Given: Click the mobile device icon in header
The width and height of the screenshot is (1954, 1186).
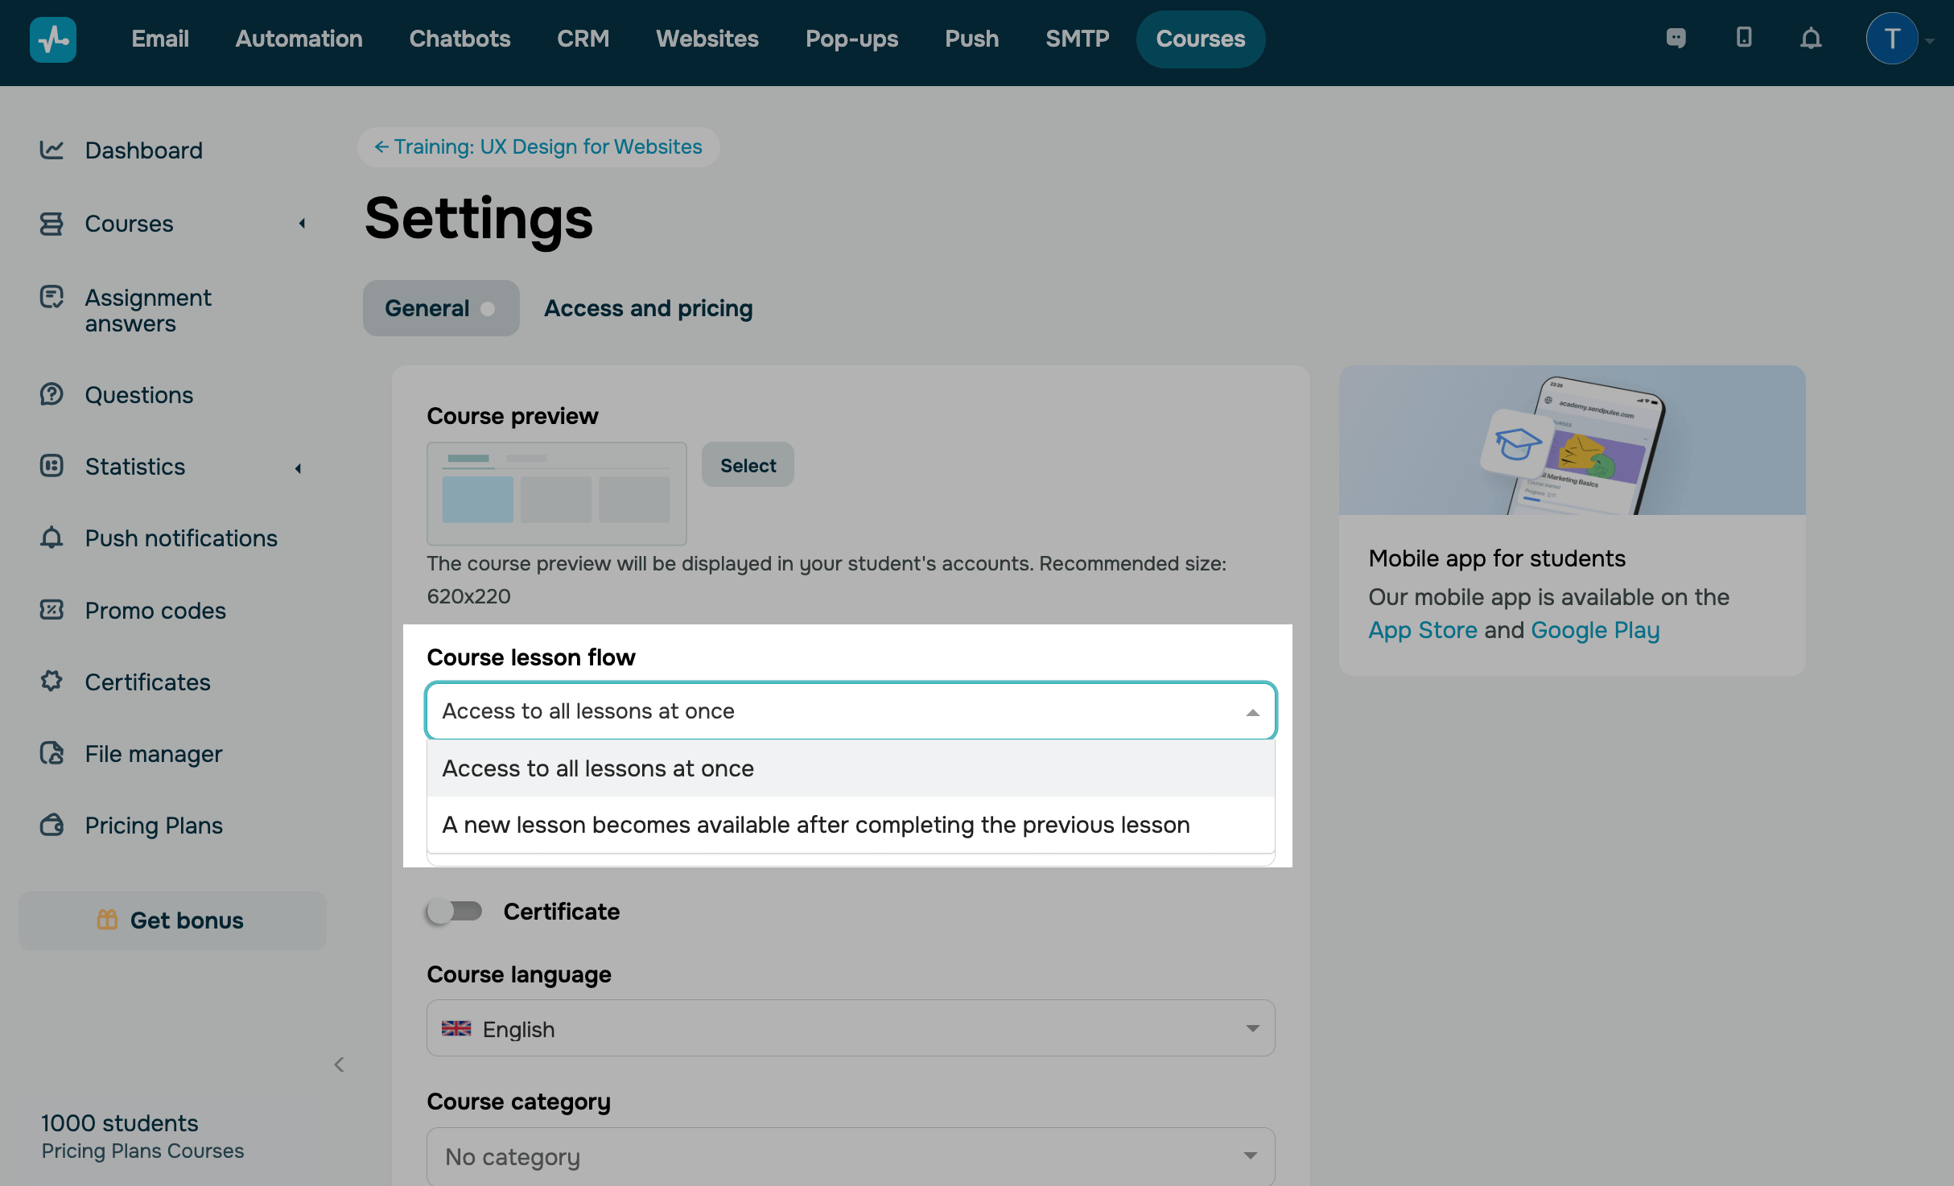Looking at the screenshot, I should 1744,38.
